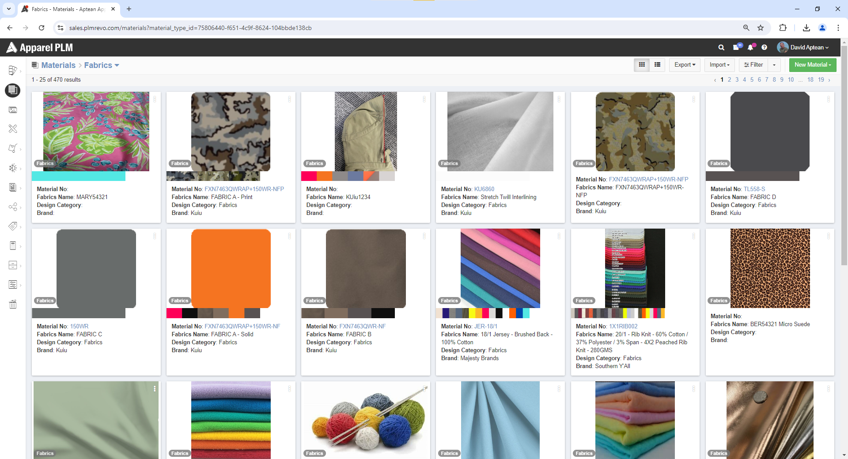The width and height of the screenshot is (848, 459).
Task: Open the price tag sidebar icon
Action: (x=13, y=226)
